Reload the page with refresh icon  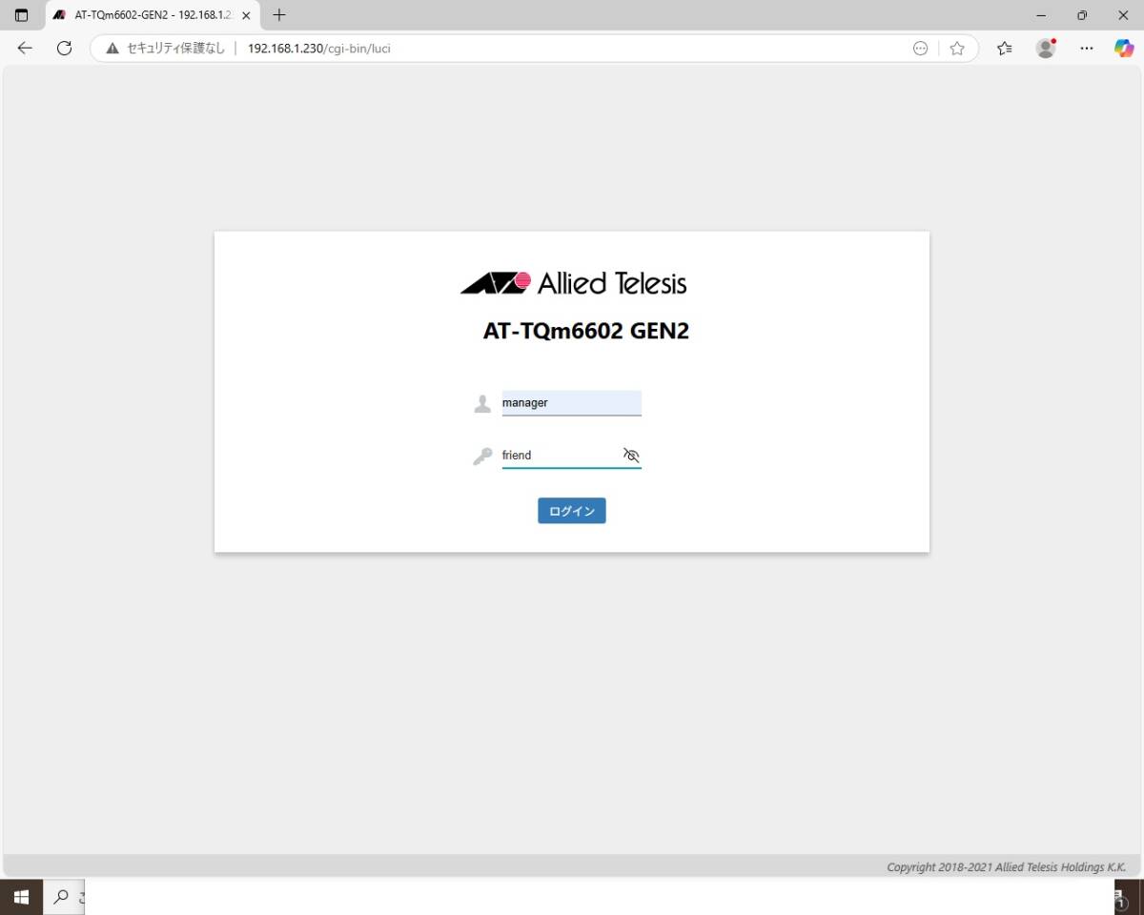click(x=64, y=49)
